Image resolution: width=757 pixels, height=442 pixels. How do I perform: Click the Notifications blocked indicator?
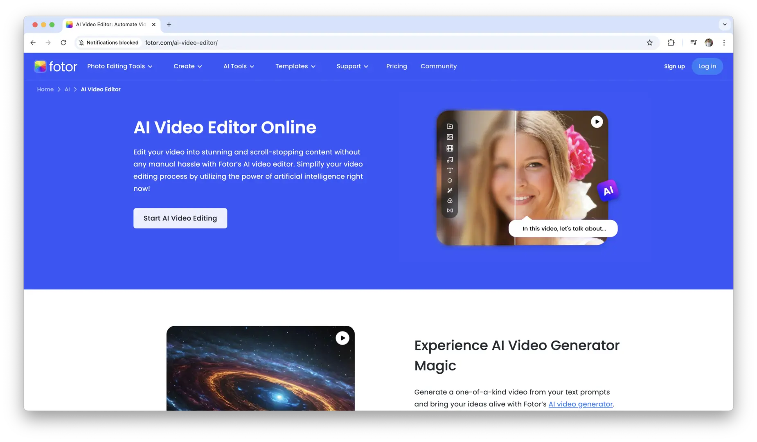tap(108, 43)
